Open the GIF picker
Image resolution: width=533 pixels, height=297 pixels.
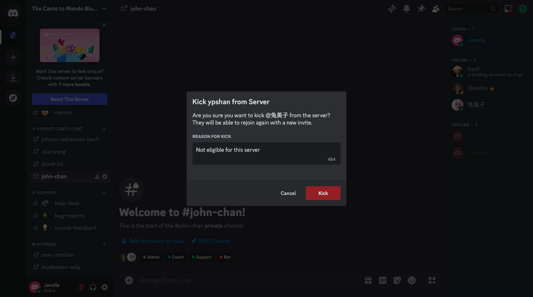tap(383, 280)
